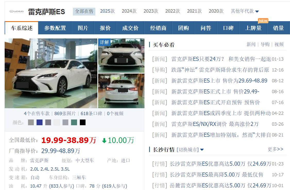Open 岳麓雷克萨斯ES优惠高达5.00万 listing

220,186
